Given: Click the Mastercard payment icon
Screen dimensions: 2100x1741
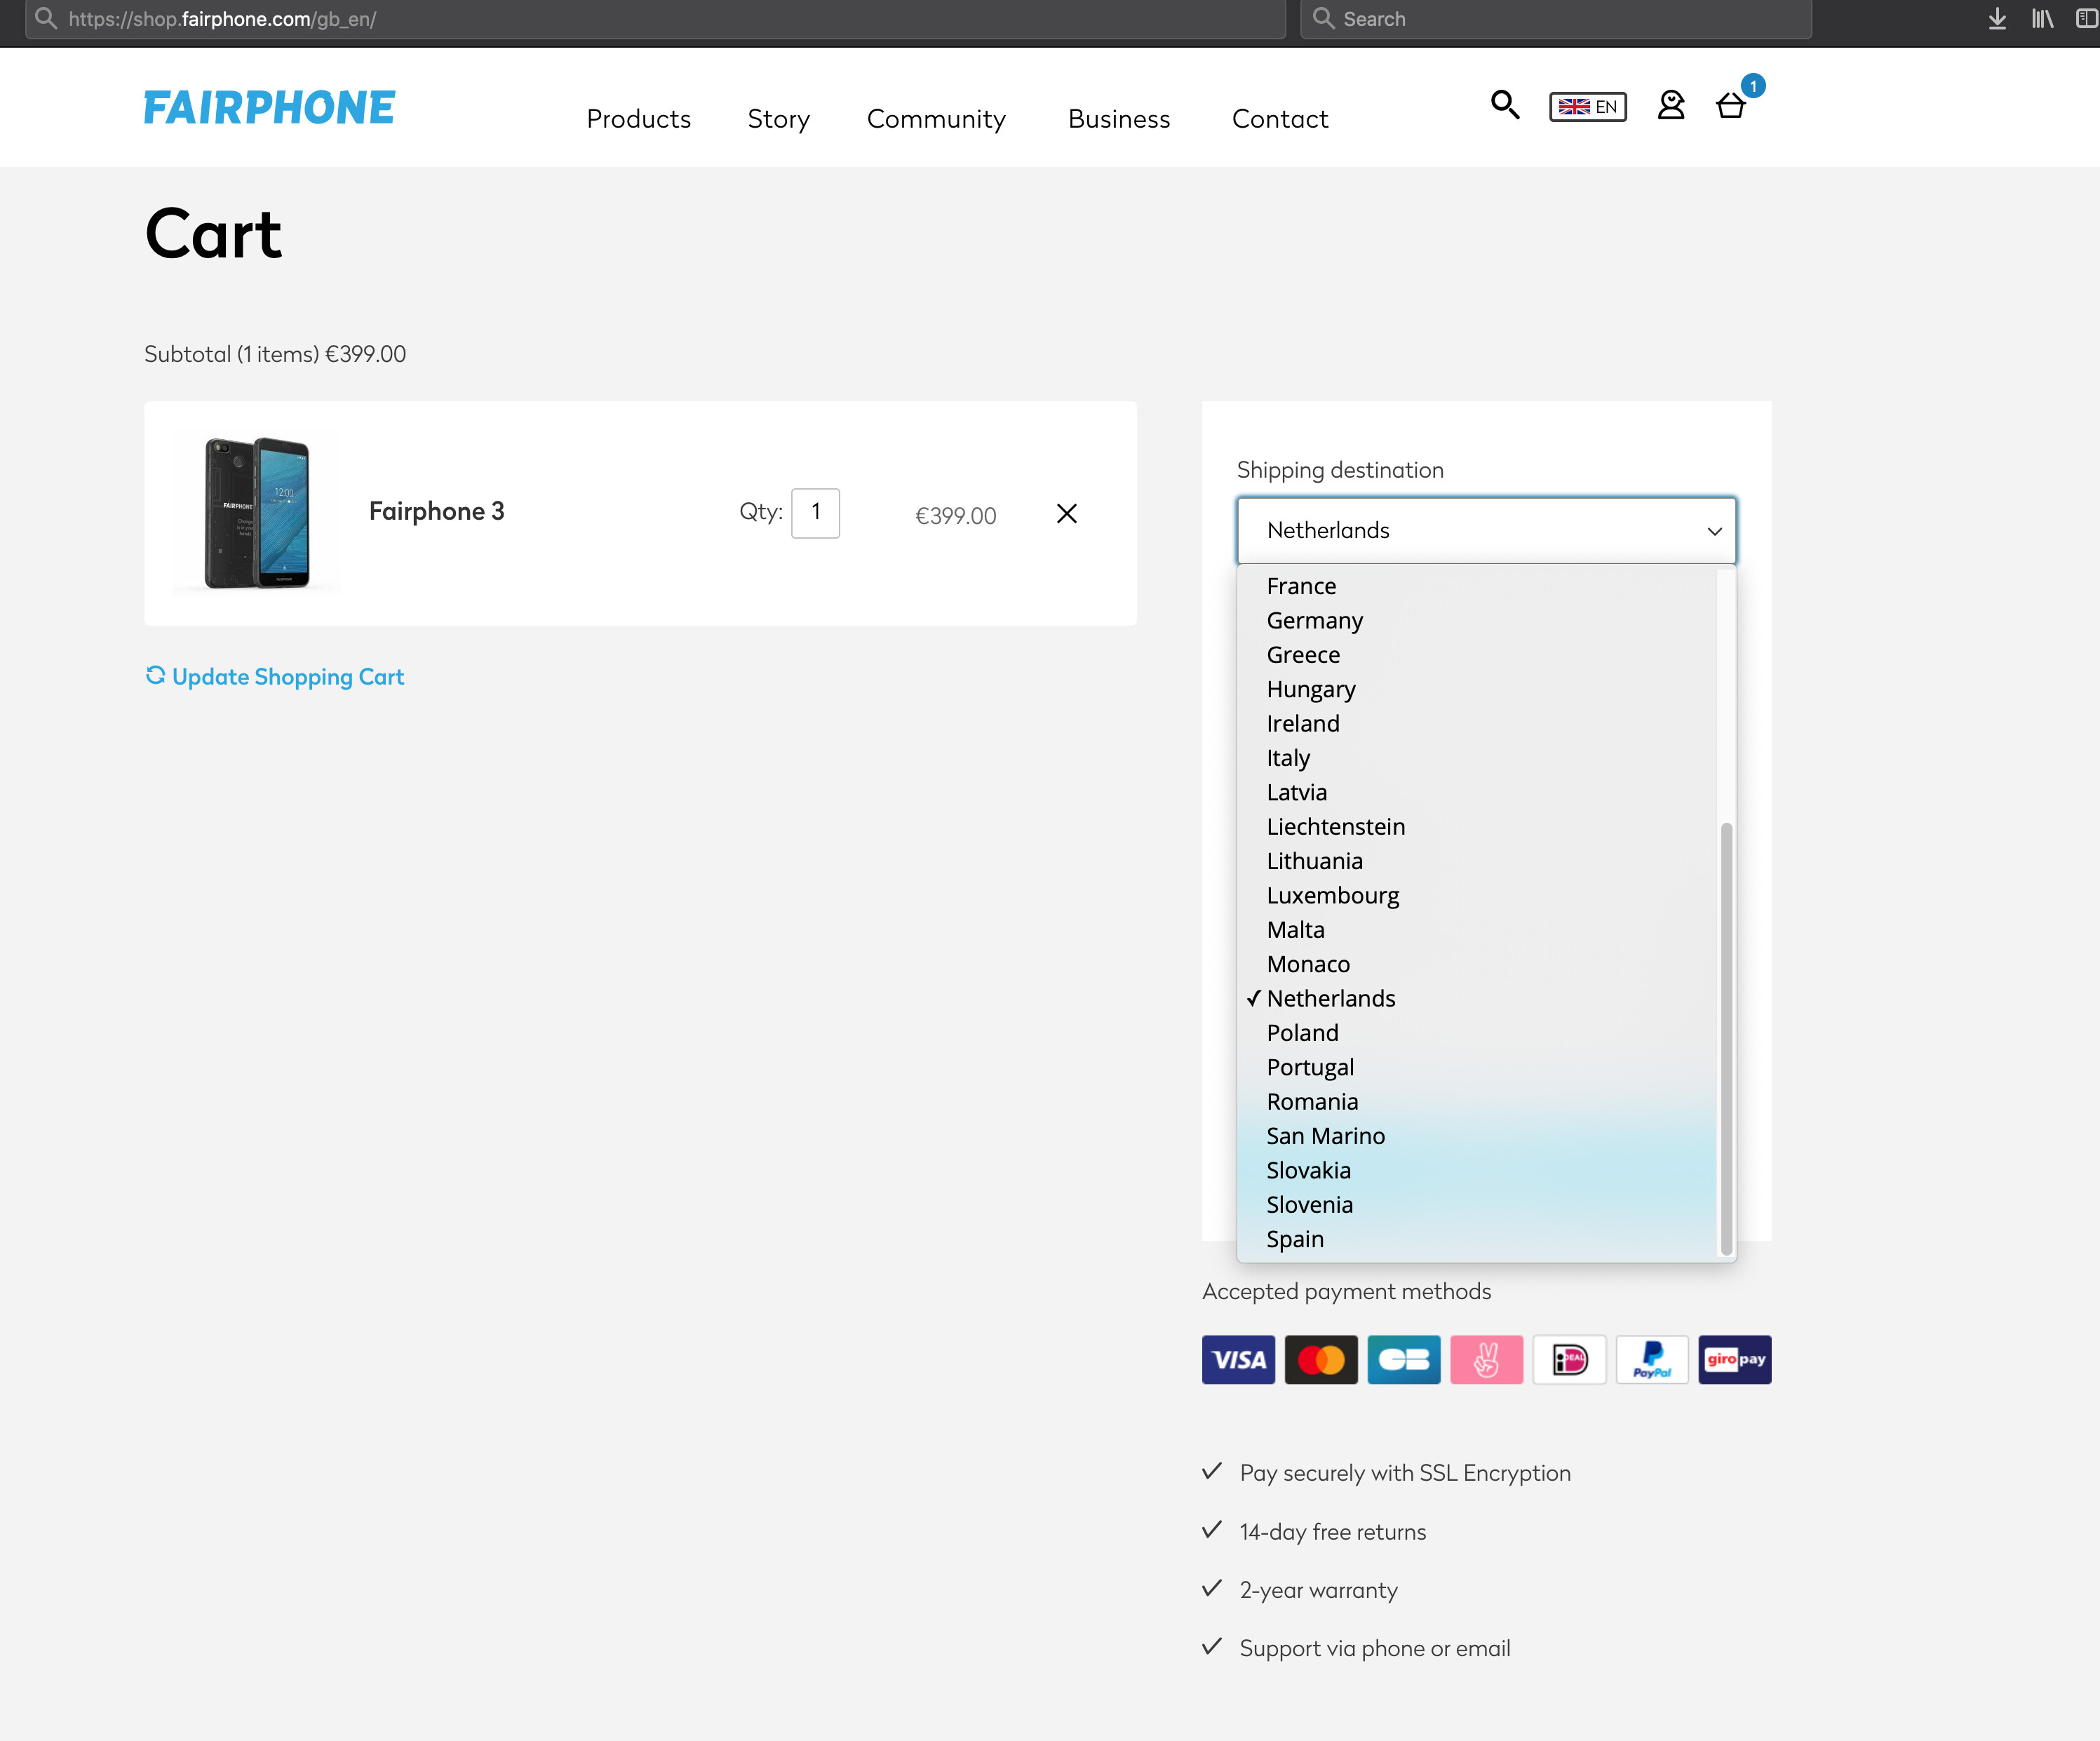Looking at the screenshot, I should (1321, 1360).
